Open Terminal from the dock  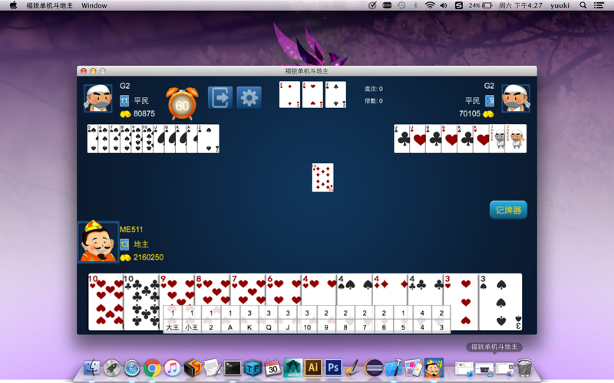coord(233,368)
